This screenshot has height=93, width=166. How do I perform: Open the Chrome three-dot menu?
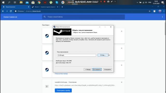[164, 11]
